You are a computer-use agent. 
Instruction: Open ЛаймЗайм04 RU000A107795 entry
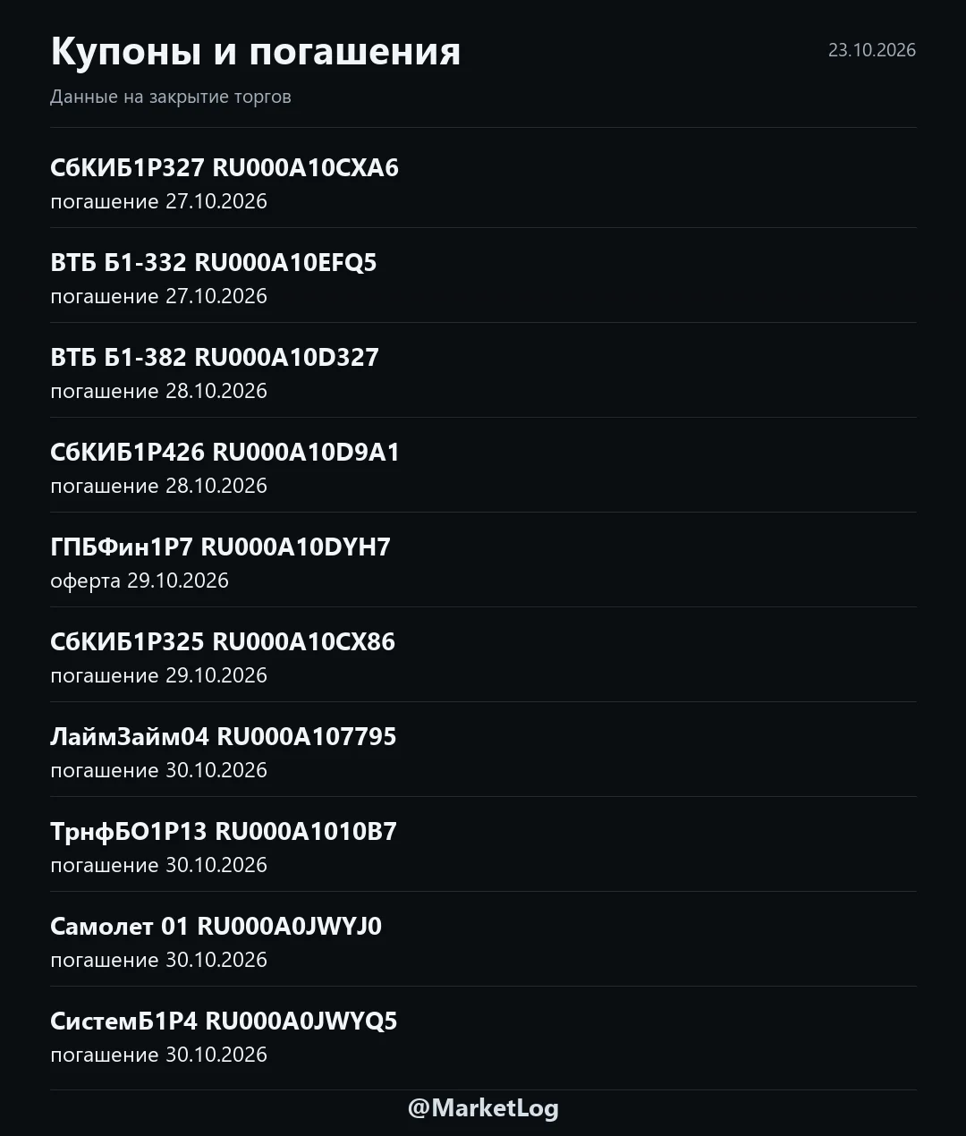(483, 750)
